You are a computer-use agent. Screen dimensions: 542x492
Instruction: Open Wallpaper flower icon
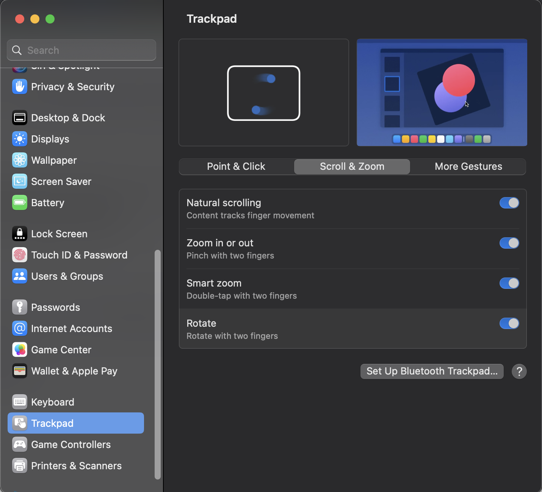click(19, 160)
